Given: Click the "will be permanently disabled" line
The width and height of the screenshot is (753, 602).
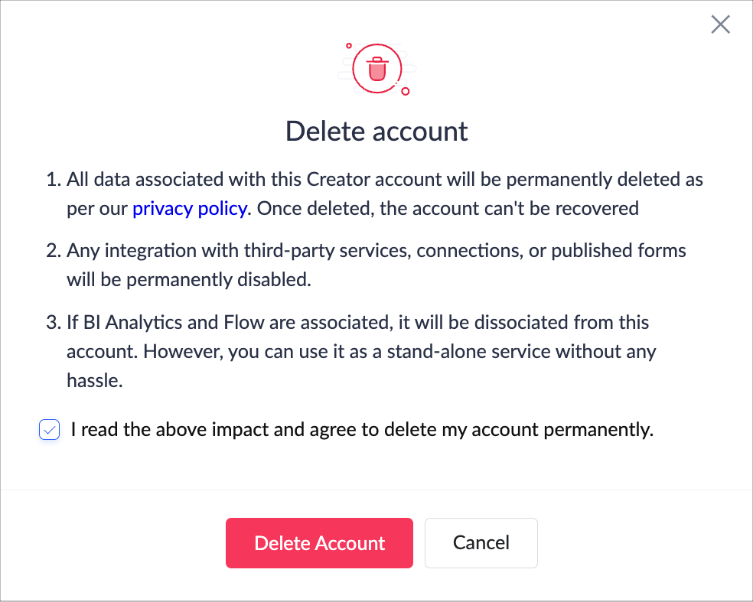Looking at the screenshot, I should click(189, 279).
